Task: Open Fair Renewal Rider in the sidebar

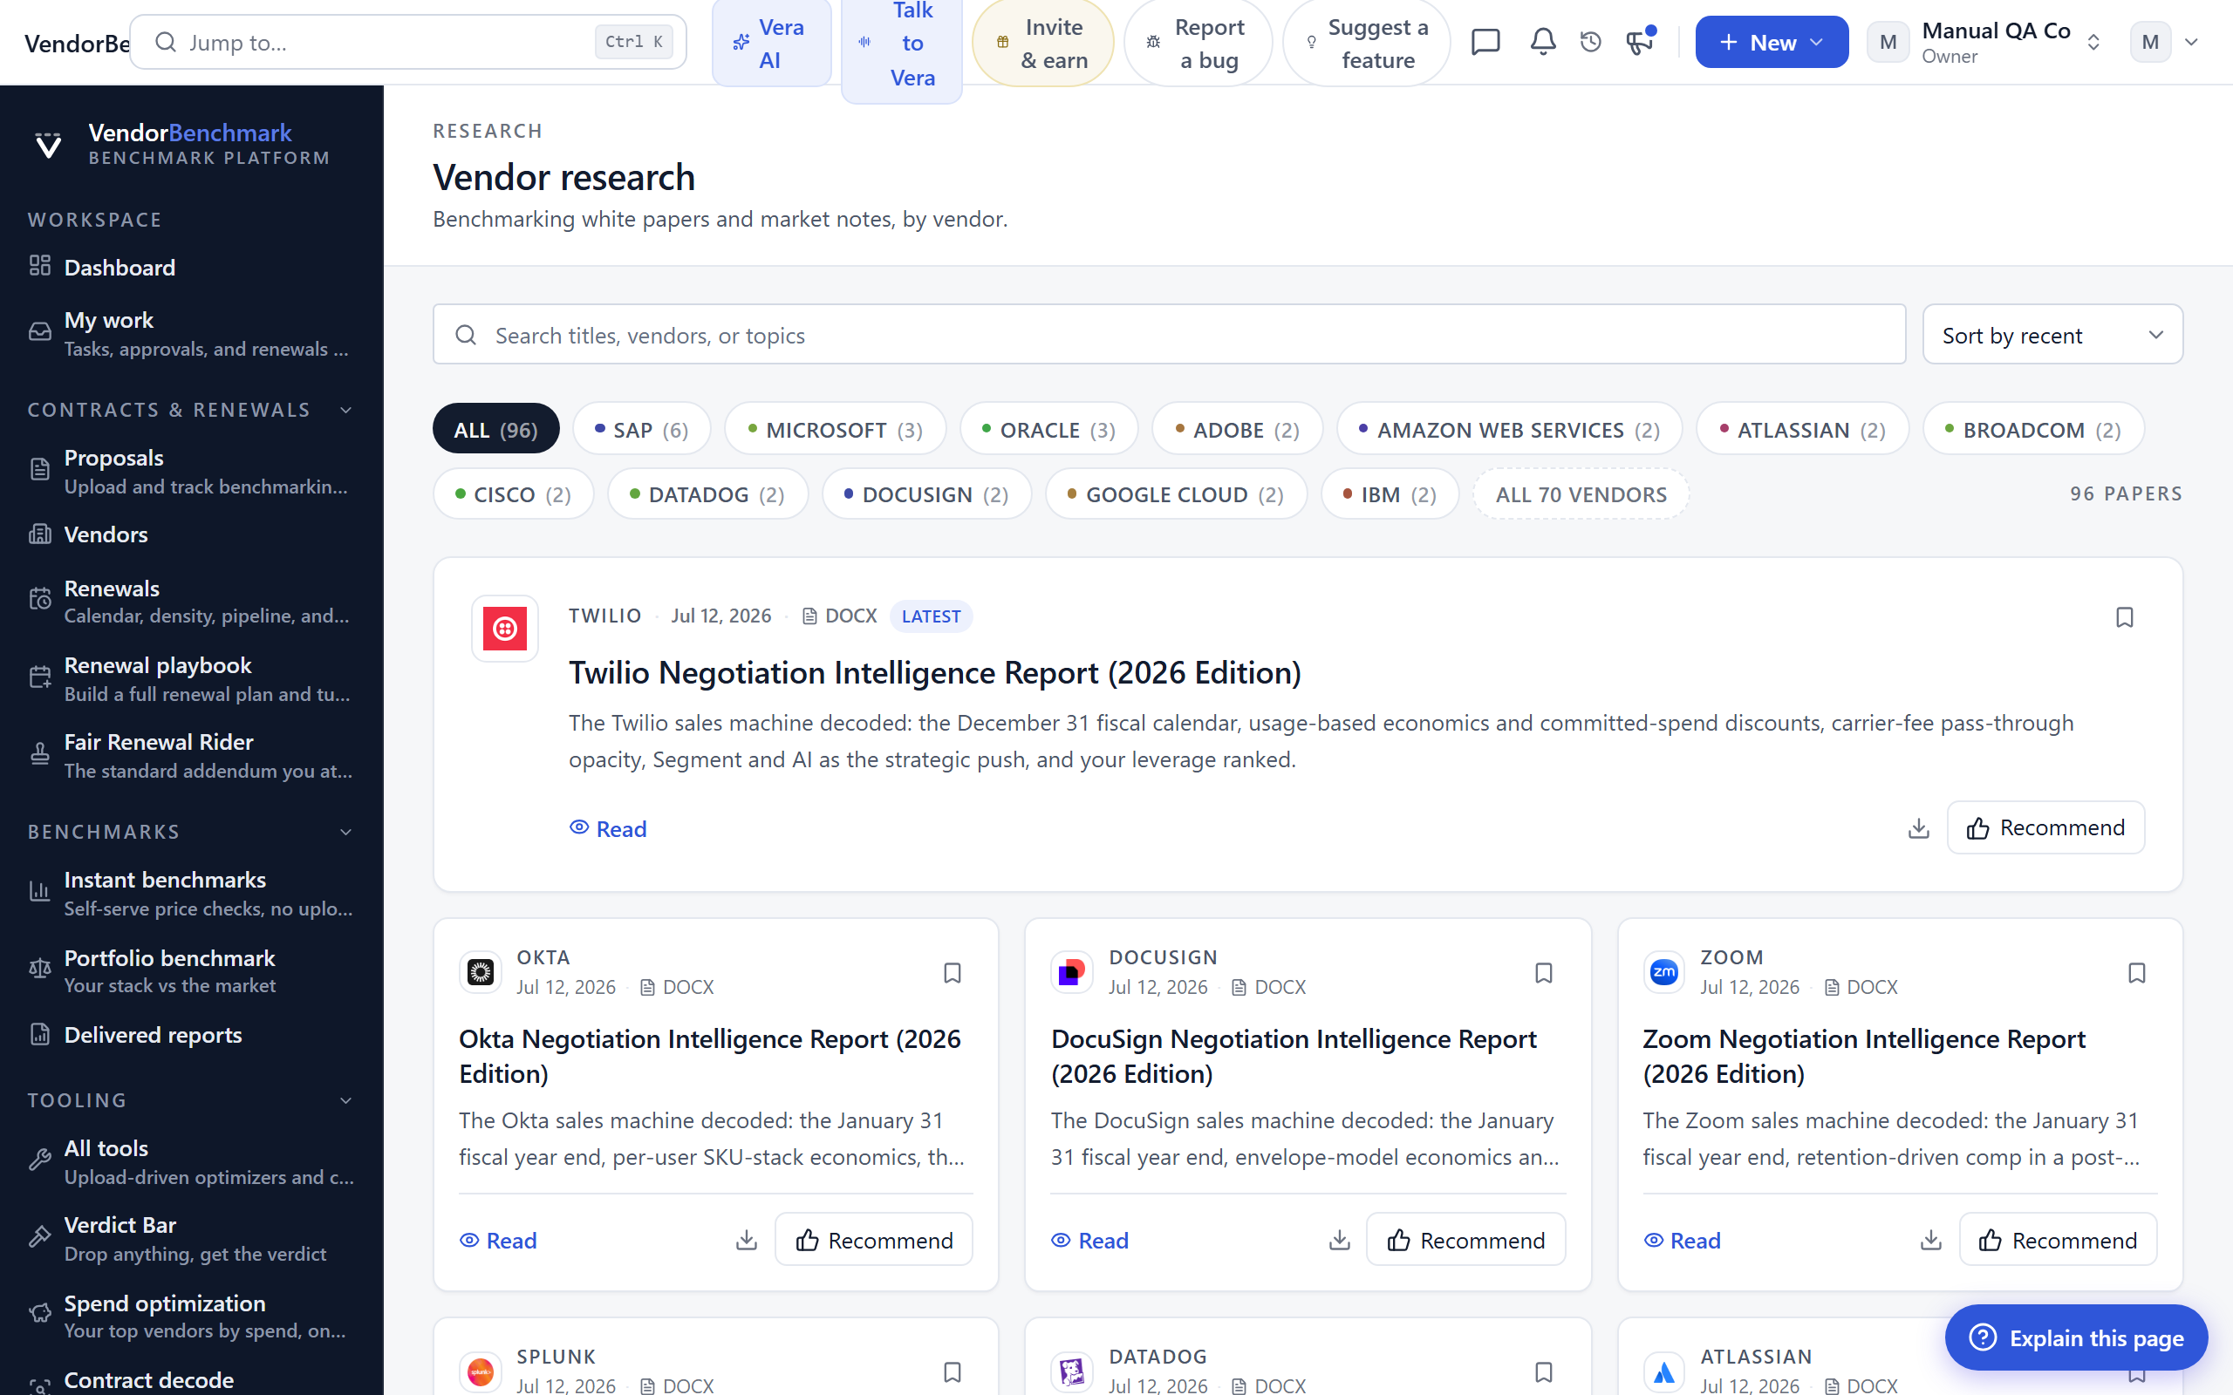Action: click(191, 755)
